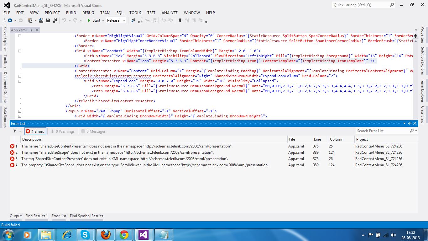
Task: Click the Quick Launch magnifier icon
Action: pos(392,5)
